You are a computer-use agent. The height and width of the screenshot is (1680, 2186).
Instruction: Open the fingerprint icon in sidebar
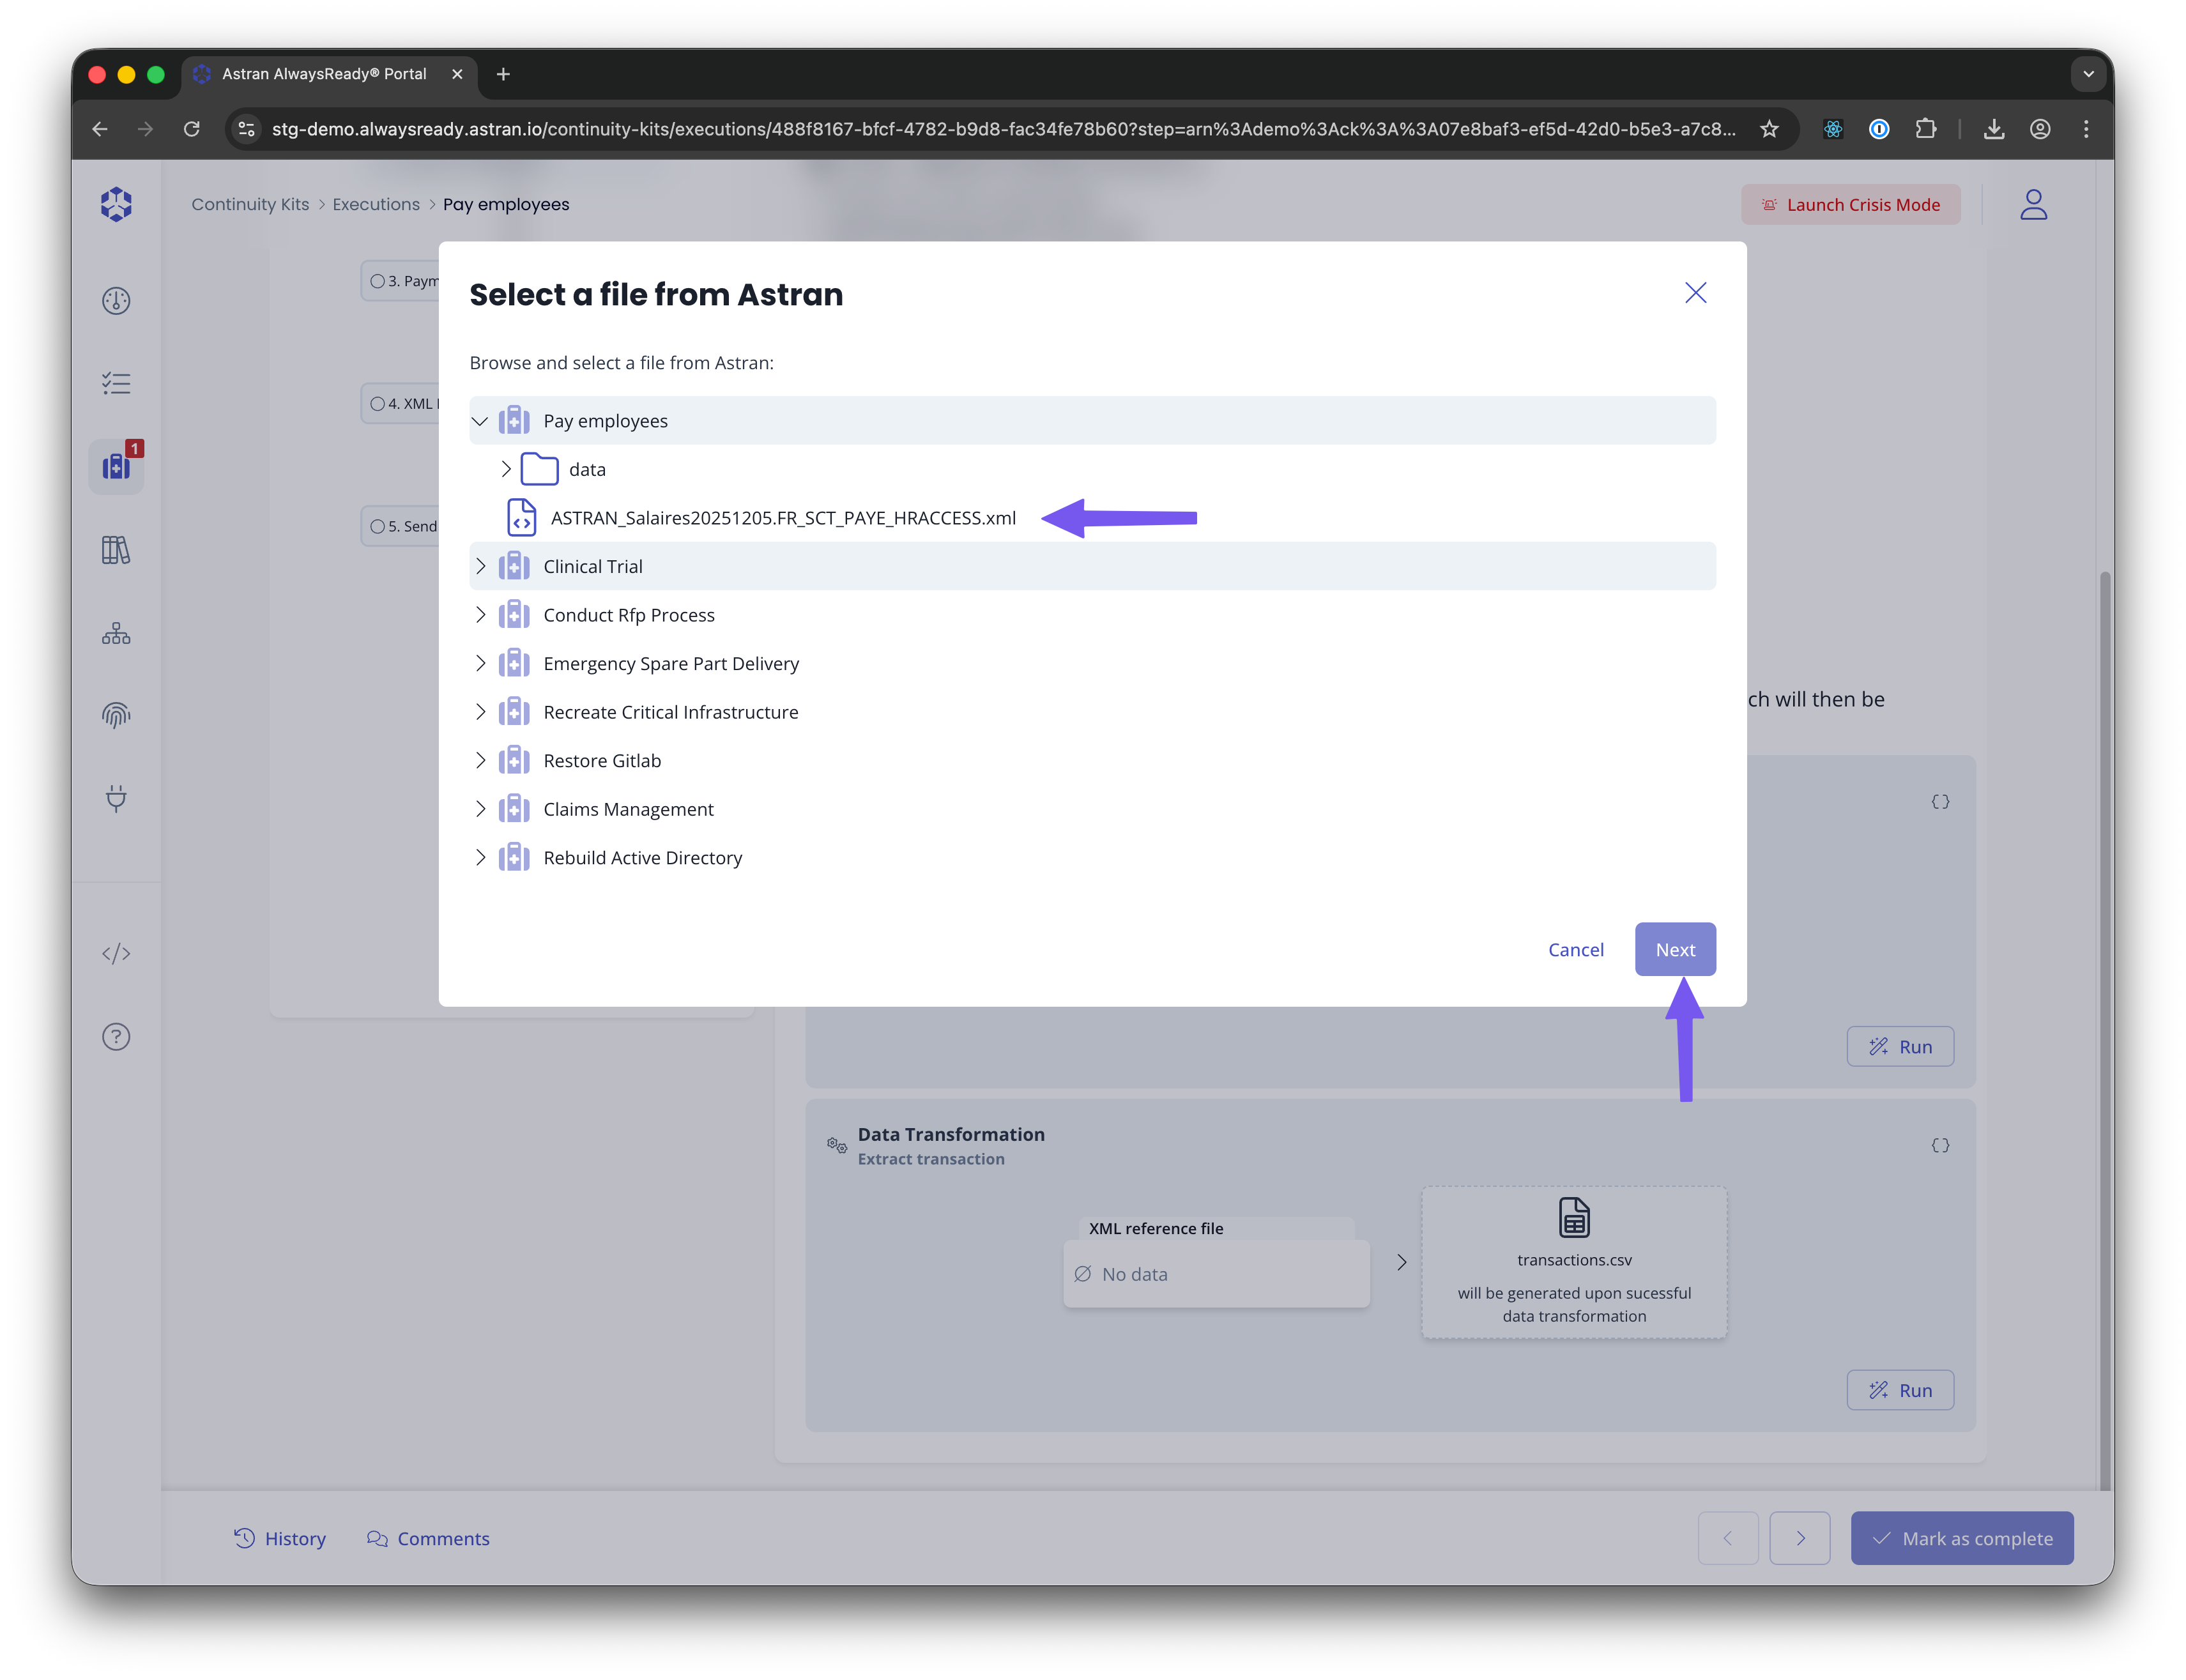click(x=116, y=715)
